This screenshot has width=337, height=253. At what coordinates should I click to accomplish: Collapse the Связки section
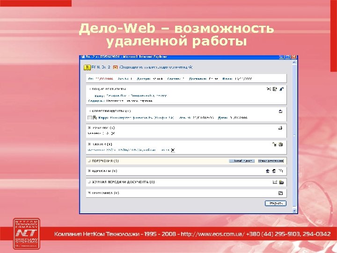point(89,144)
